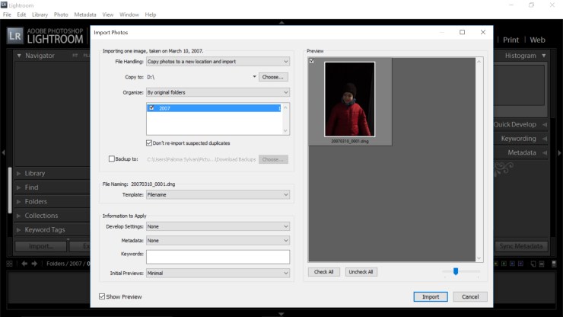Uncheck the 2007 folder checkbox
The height and width of the screenshot is (317, 563).
coord(151,108)
